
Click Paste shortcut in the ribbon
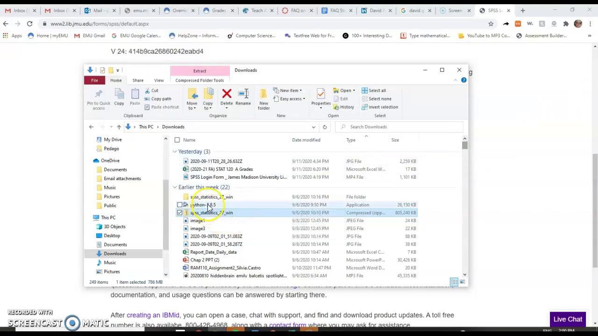[x=162, y=107]
